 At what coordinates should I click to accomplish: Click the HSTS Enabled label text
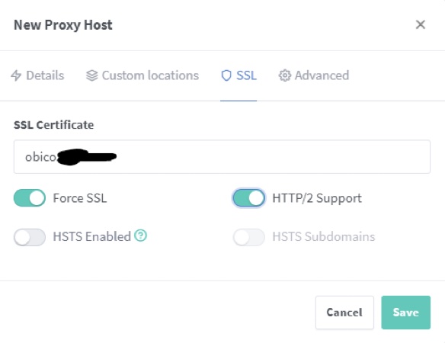(92, 236)
